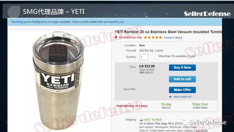This screenshot has height=132, width=234.
Task: Click the SellerDefense logo at top right
Action: (207, 14)
